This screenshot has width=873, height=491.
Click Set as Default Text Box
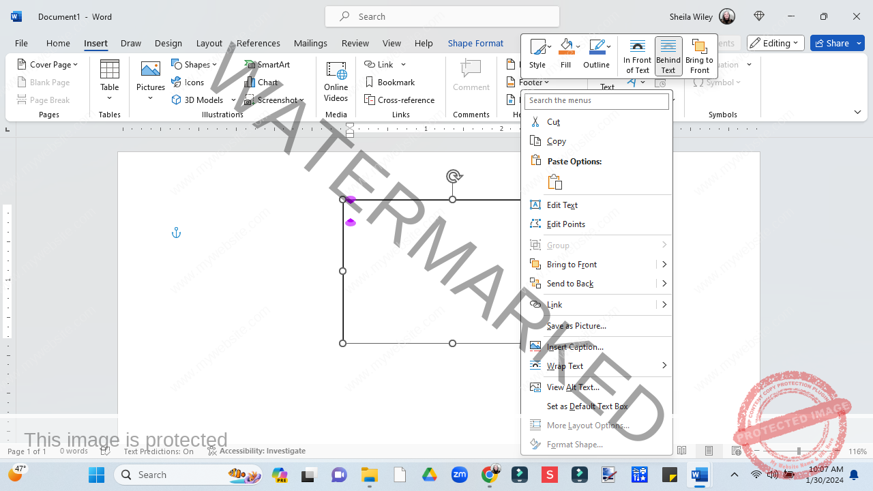click(596, 406)
